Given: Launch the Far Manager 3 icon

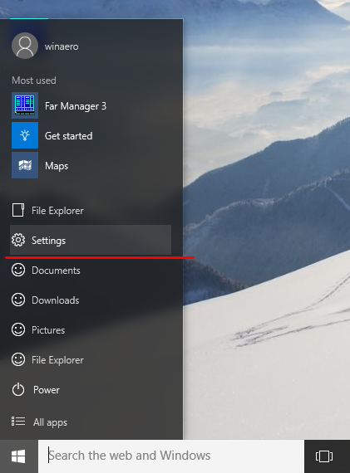Looking at the screenshot, I should click(25, 105).
